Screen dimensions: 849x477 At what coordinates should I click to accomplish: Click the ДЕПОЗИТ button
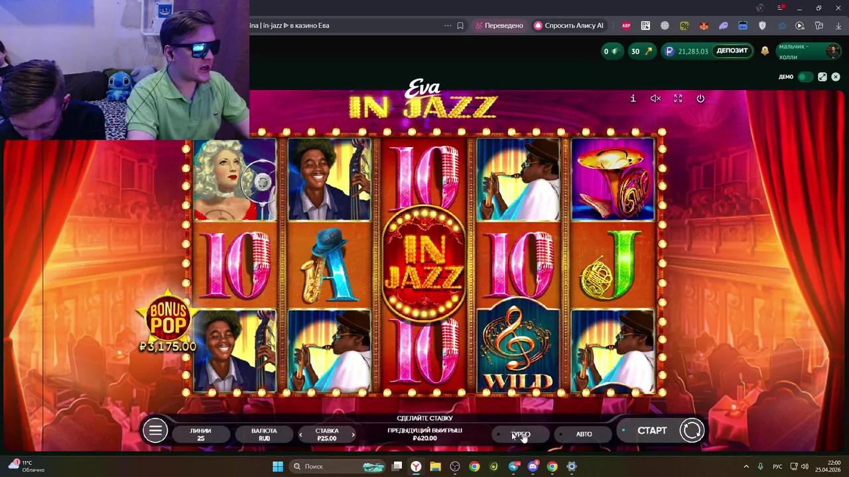[732, 51]
